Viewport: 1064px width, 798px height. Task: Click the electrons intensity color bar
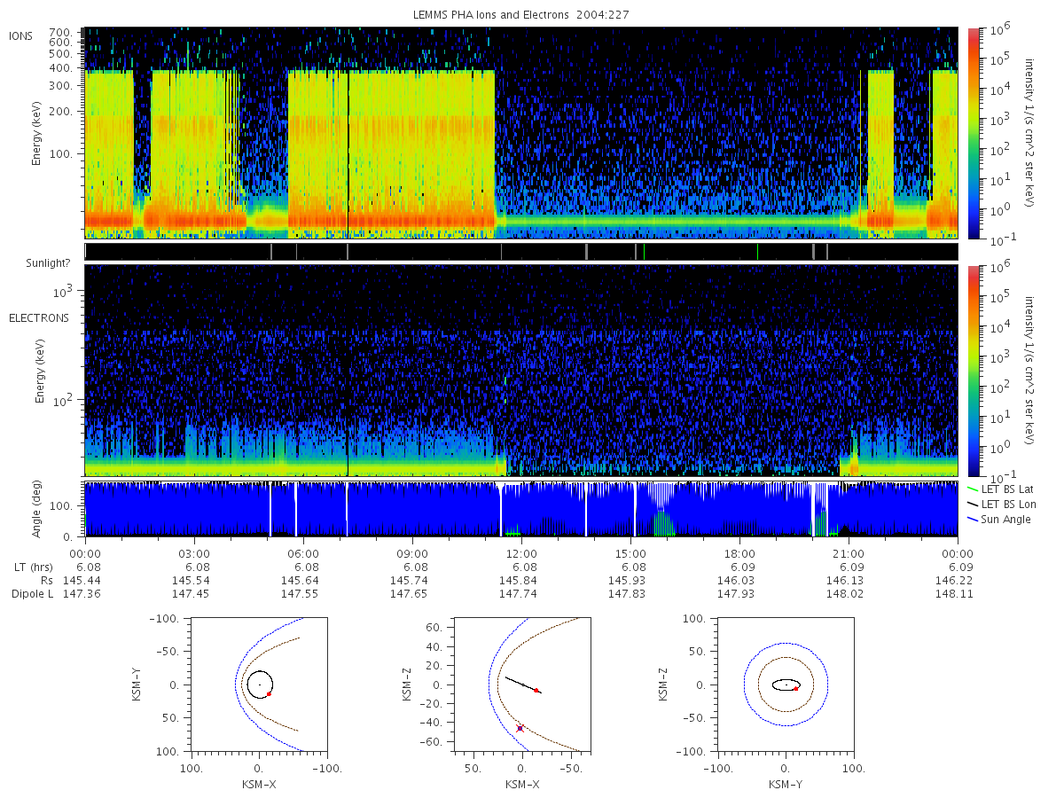tap(973, 370)
